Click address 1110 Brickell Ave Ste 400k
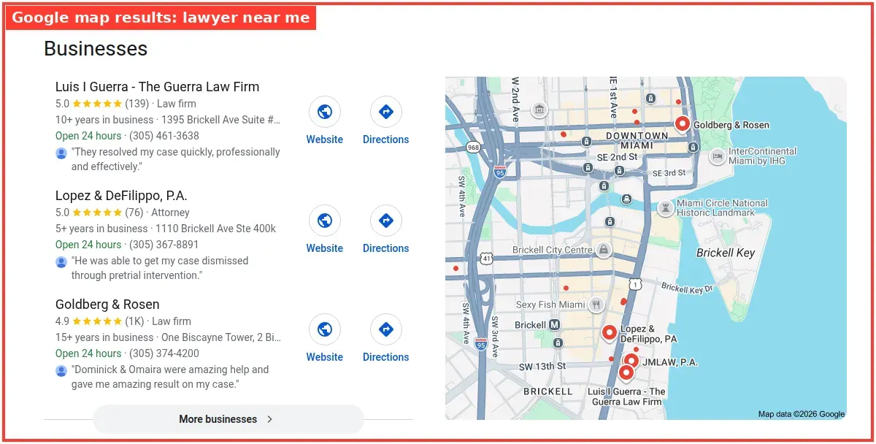The height and width of the screenshot is (444, 876). 216,229
